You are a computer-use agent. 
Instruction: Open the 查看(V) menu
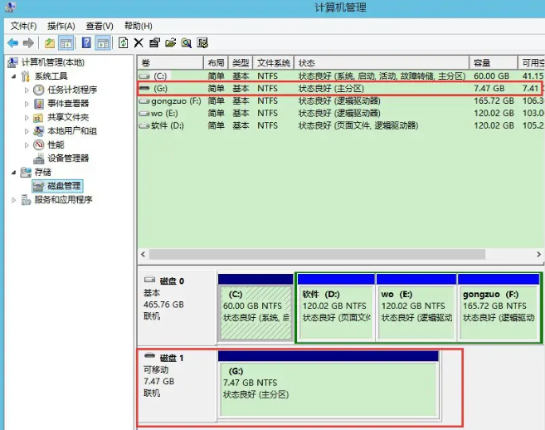click(99, 26)
